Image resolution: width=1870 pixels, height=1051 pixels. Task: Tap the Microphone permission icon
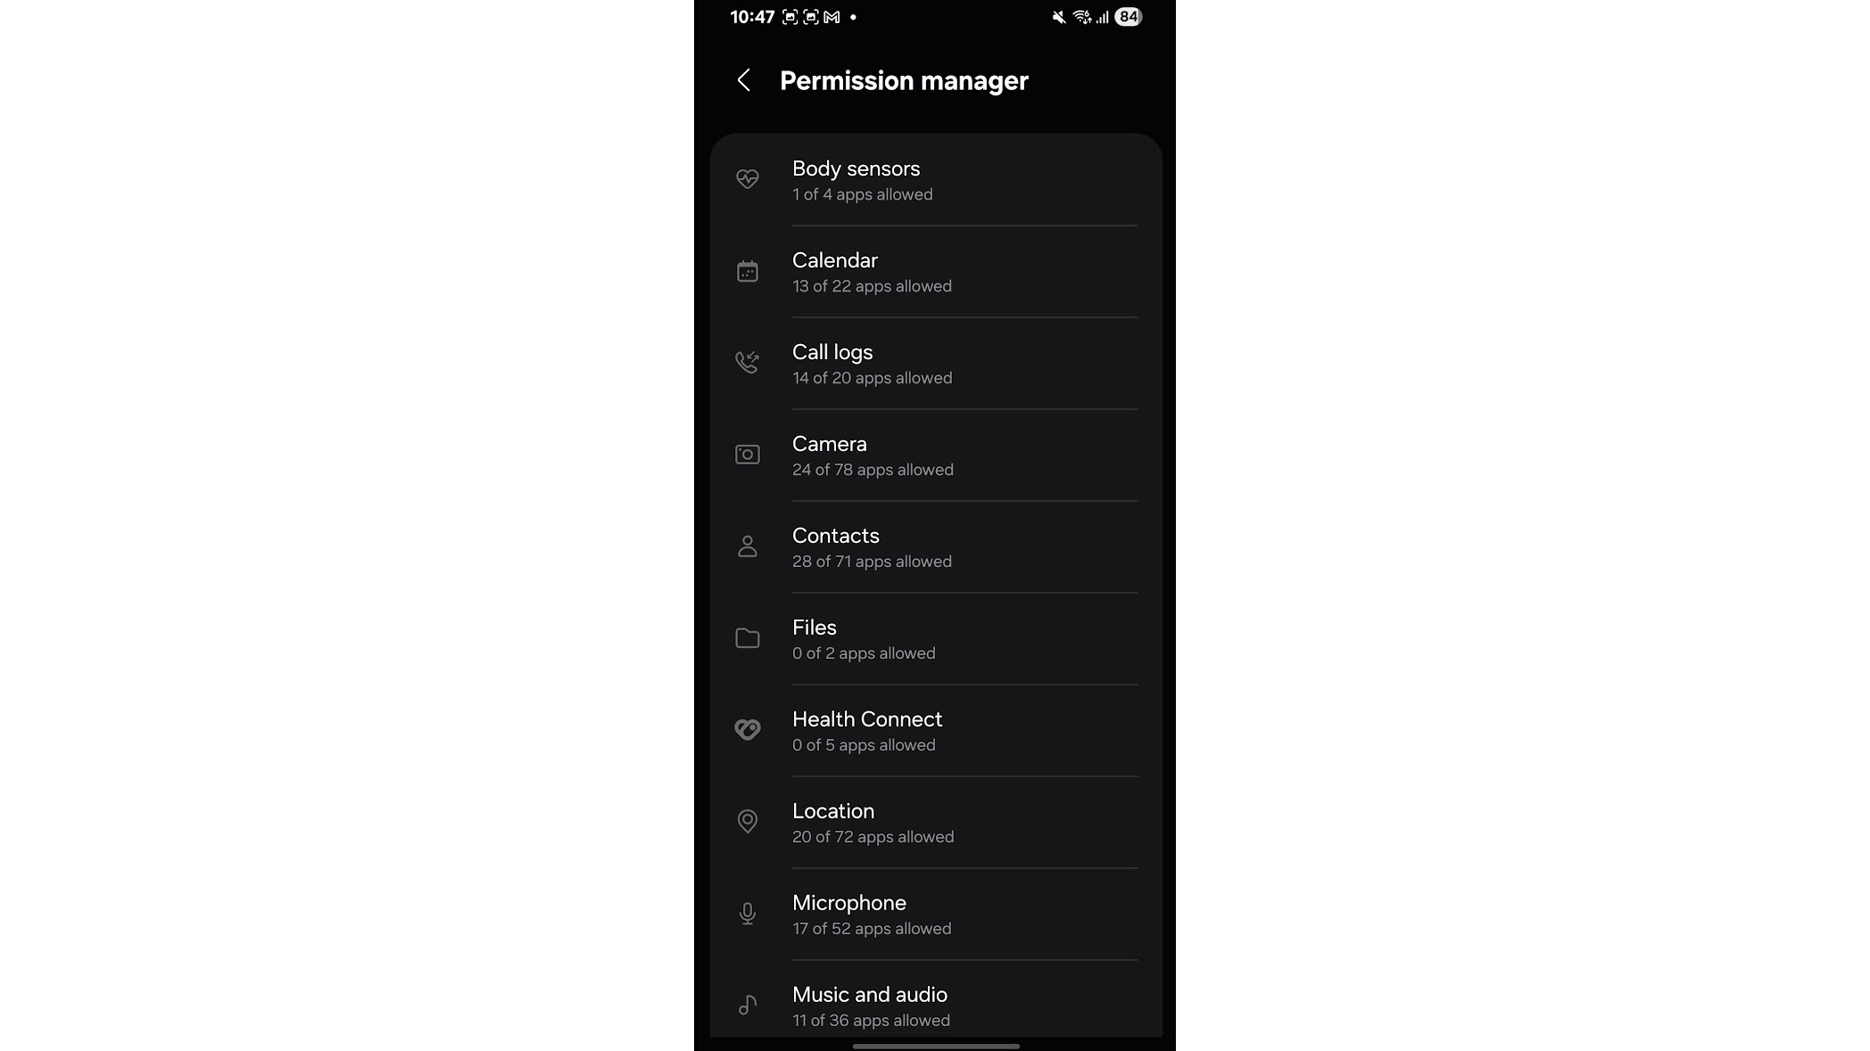click(748, 914)
